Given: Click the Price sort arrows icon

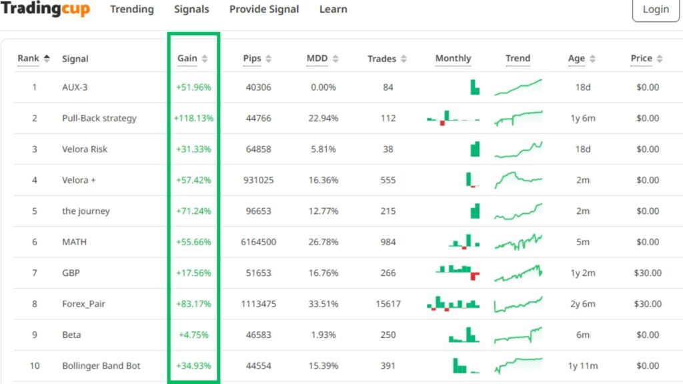Looking at the screenshot, I should point(659,59).
